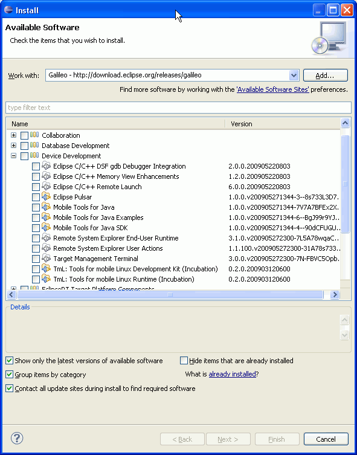Click the Cancel button
The width and height of the screenshot is (357, 455).
(x=326, y=439)
